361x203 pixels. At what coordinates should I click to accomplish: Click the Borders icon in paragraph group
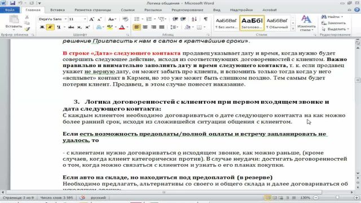[x=199, y=27]
